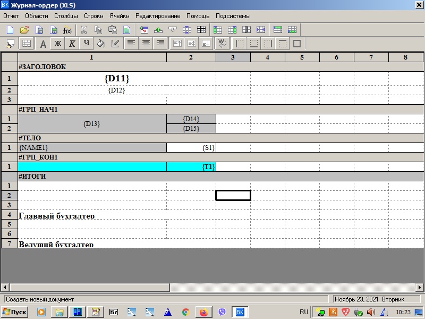Open the Отчет menu

click(x=11, y=16)
